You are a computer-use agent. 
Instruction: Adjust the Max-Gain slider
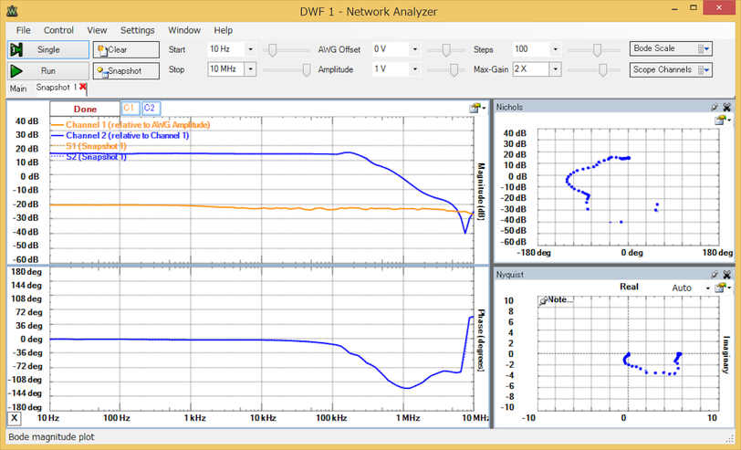[x=602, y=70]
